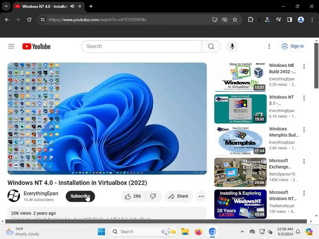Open options for Windows Memphis video

point(304,130)
